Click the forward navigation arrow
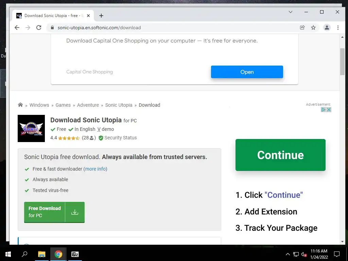This screenshot has width=348, height=261. (28, 28)
